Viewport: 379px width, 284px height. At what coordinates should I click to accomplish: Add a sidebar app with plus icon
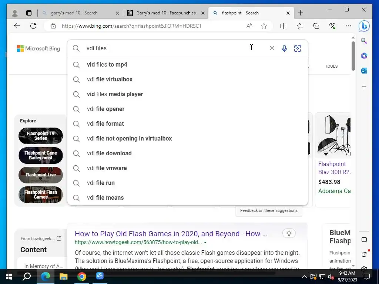pos(364,87)
